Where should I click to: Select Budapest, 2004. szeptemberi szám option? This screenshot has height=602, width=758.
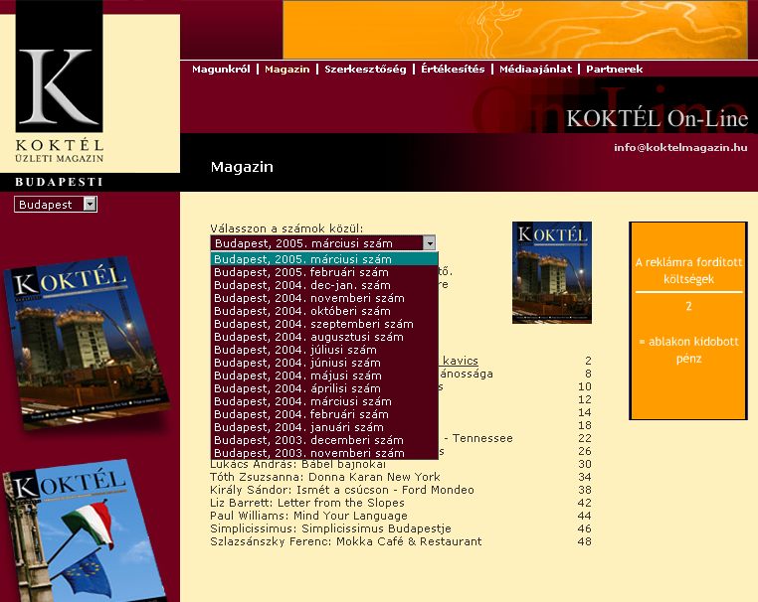pos(324,324)
